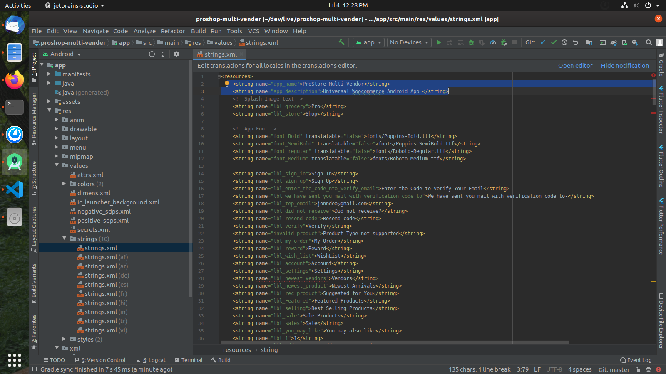The width and height of the screenshot is (666, 374).
Task: Expand the drawable folder
Action: pos(57,129)
